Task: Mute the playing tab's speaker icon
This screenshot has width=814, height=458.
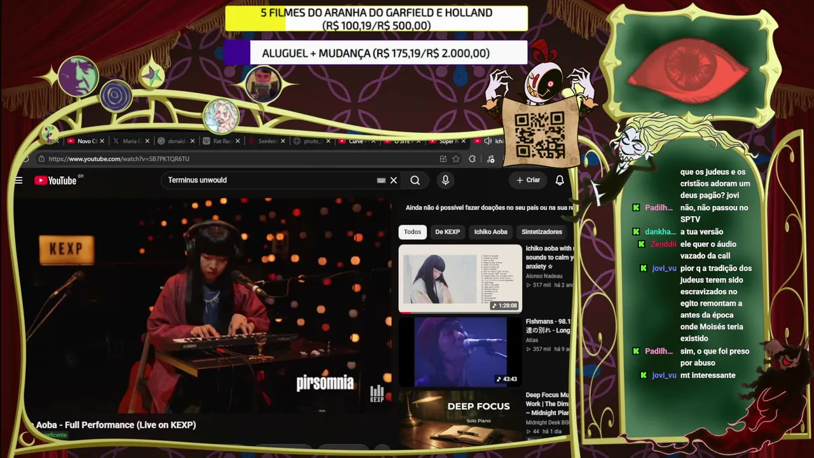Action: pos(488,141)
